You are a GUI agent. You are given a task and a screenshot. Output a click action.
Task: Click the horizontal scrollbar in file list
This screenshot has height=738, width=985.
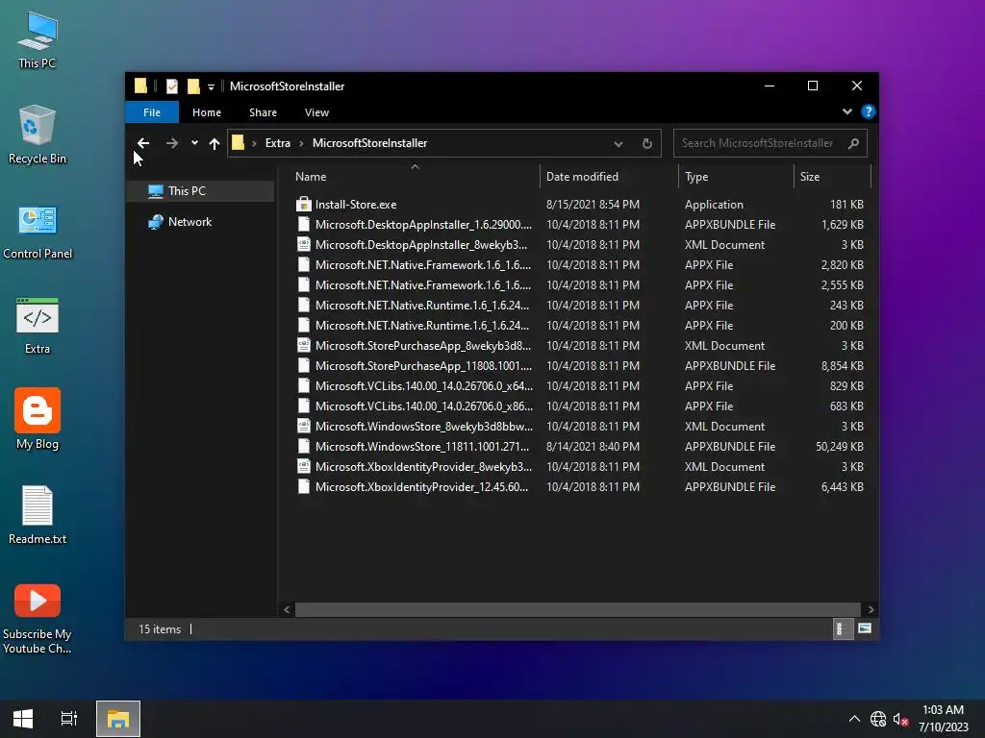[x=577, y=609]
